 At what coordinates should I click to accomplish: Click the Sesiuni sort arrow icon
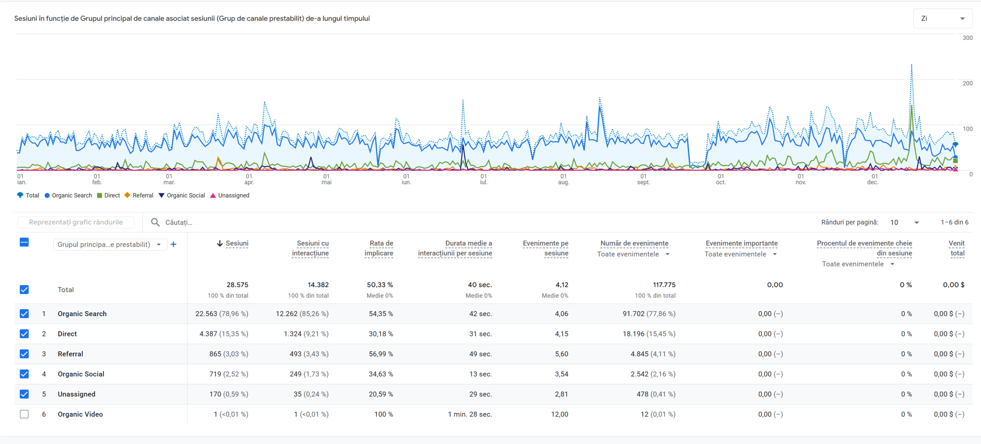pyautogui.click(x=220, y=243)
